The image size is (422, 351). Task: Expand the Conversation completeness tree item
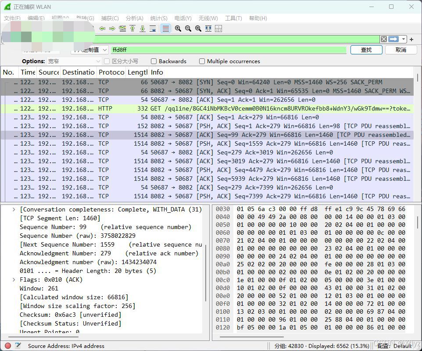tap(14, 209)
